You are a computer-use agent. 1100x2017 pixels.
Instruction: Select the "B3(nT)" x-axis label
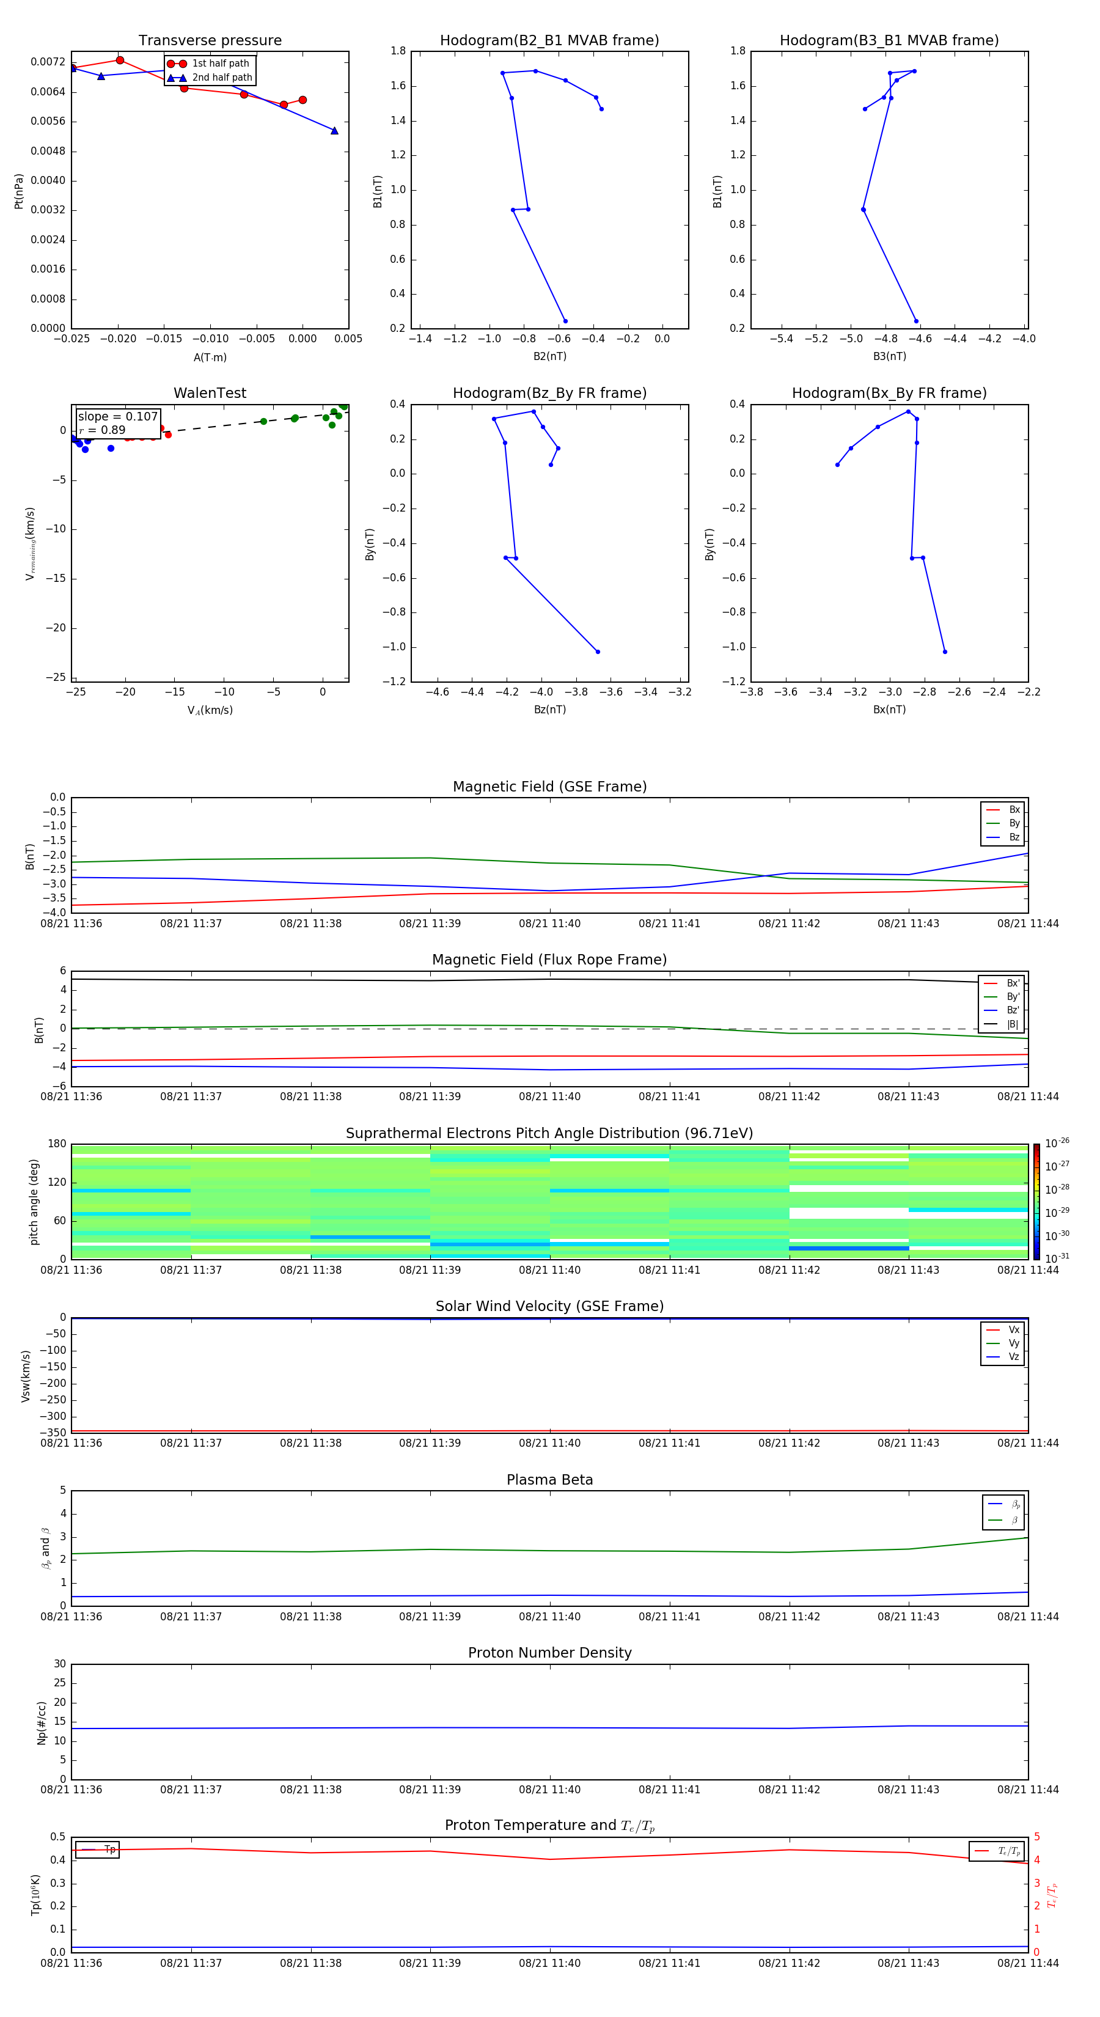click(889, 356)
